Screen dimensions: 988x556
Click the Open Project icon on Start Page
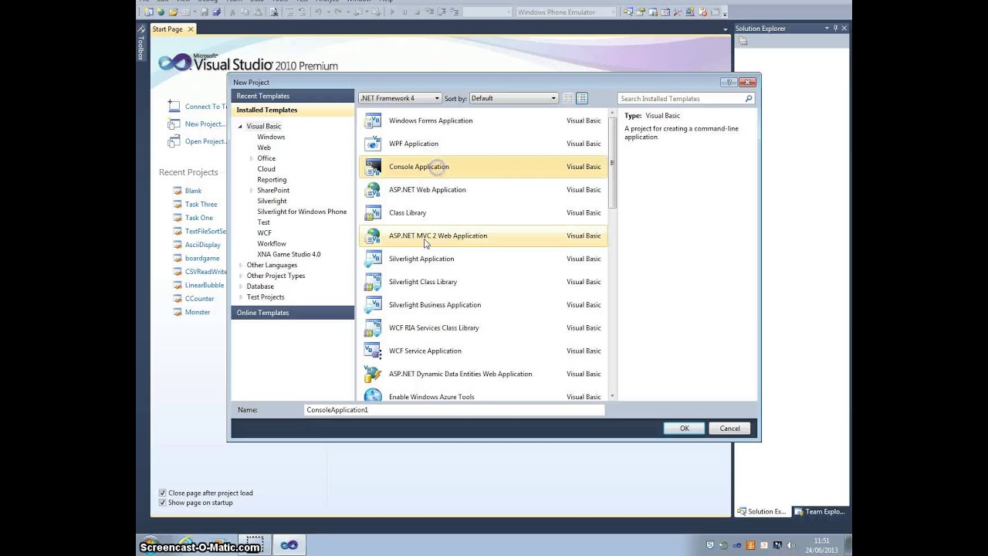pos(174,141)
